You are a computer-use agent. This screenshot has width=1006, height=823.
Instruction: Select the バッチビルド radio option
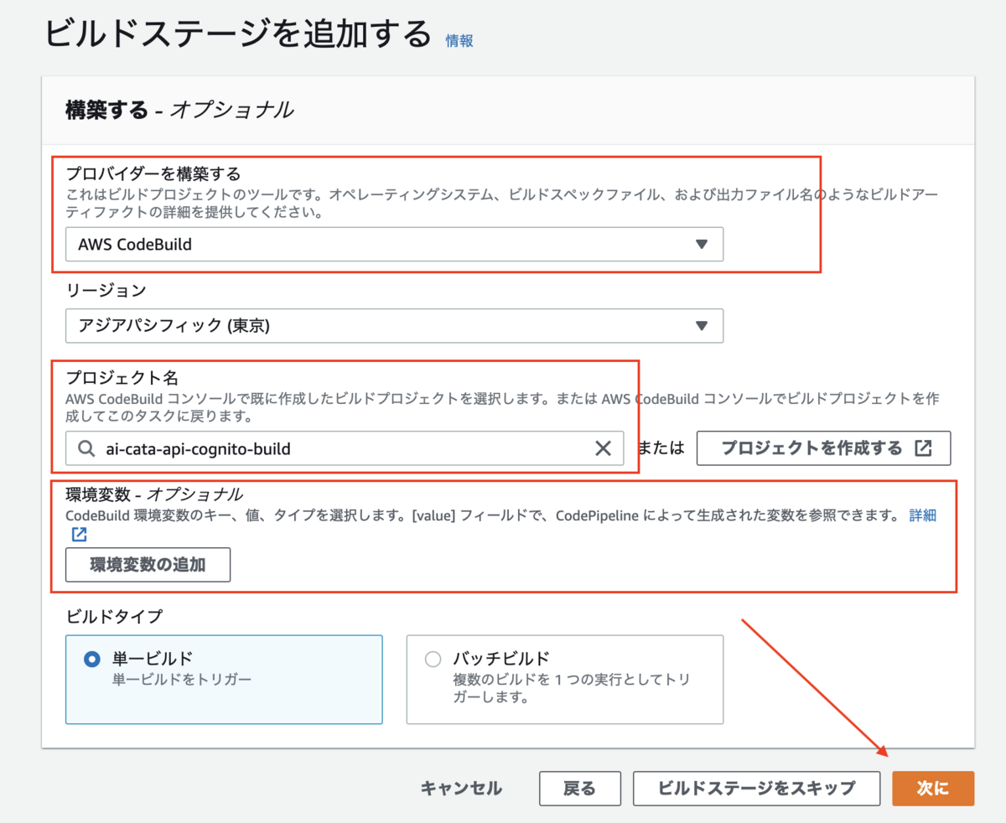[x=433, y=659]
